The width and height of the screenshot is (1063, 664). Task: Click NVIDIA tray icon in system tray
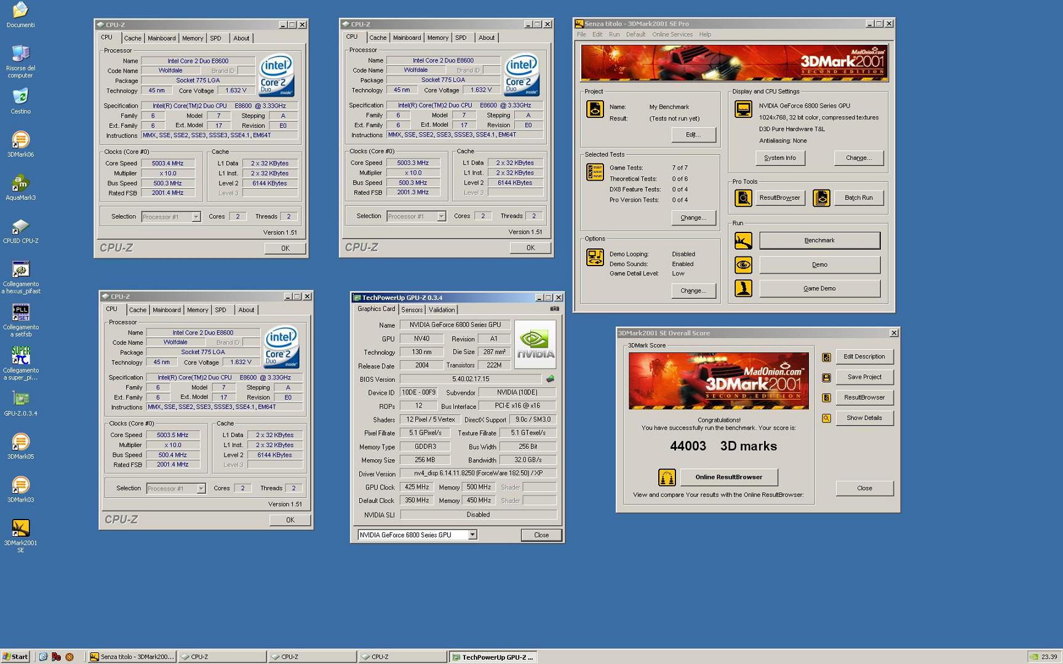(1034, 657)
